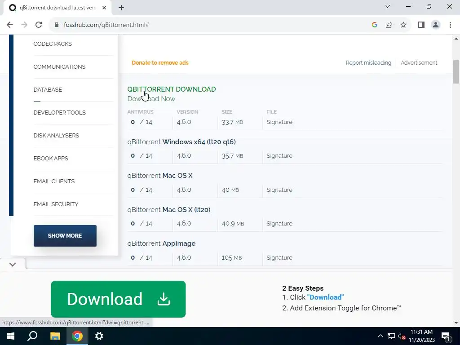
Task: Click the scrollbar up arrow
Action: pos(456,39)
